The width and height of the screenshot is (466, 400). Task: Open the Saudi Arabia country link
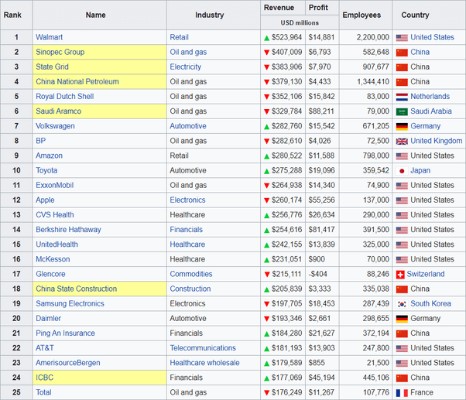pos(431,111)
